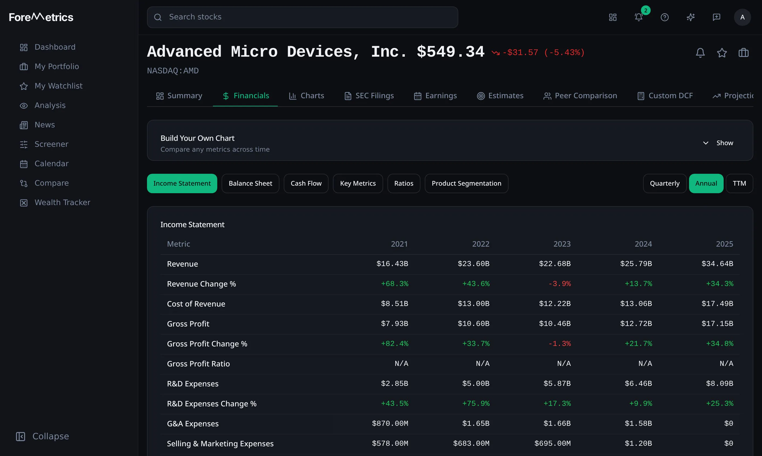Add AMD to portfolio with briefcase icon
Screen dimensions: 762x456
(x=743, y=53)
